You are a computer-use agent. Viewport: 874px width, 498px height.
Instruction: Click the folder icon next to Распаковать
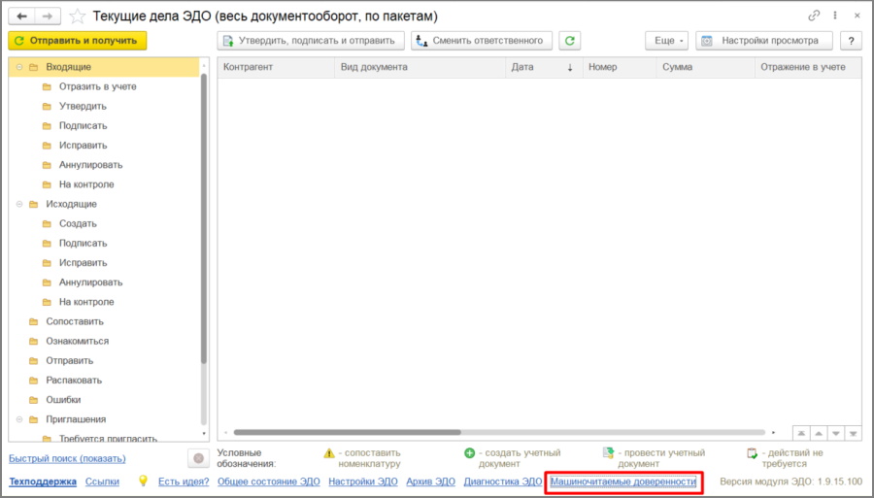click(33, 381)
